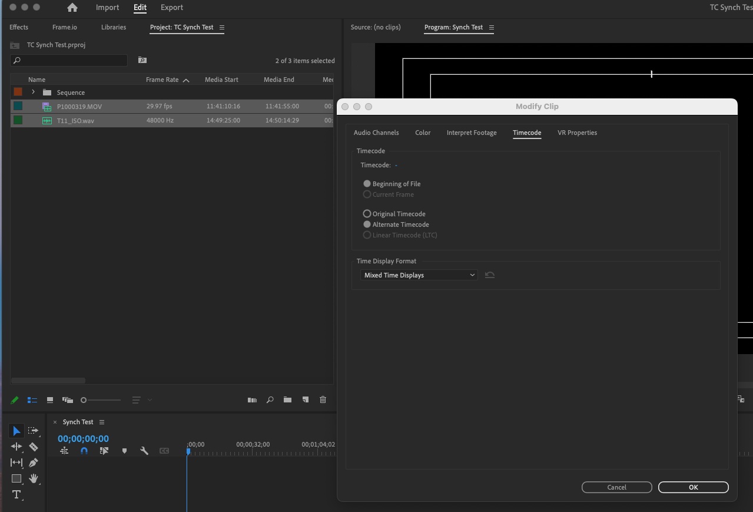753x512 pixels.
Task: Click OK in the Modify Clip dialog
Action: (x=693, y=487)
